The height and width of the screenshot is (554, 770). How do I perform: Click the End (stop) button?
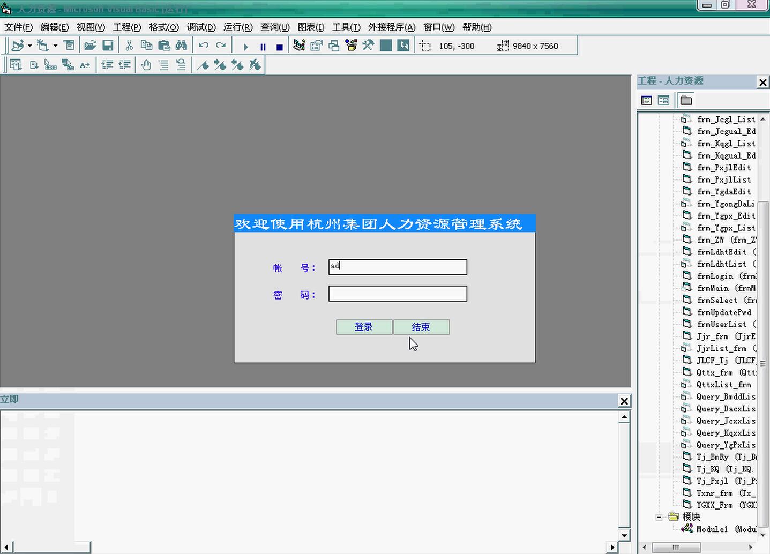click(279, 47)
